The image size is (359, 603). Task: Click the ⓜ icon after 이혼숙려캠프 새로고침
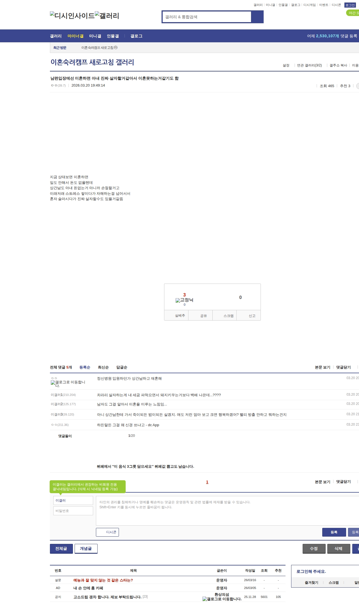(116, 48)
